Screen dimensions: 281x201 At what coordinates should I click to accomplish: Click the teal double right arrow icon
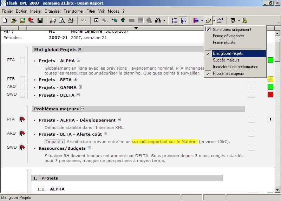click(x=123, y=20)
